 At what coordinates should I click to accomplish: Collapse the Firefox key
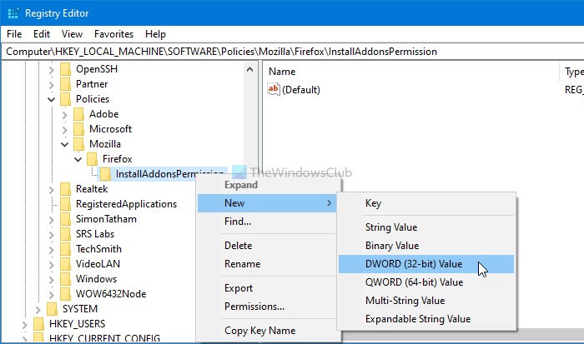[78, 160]
